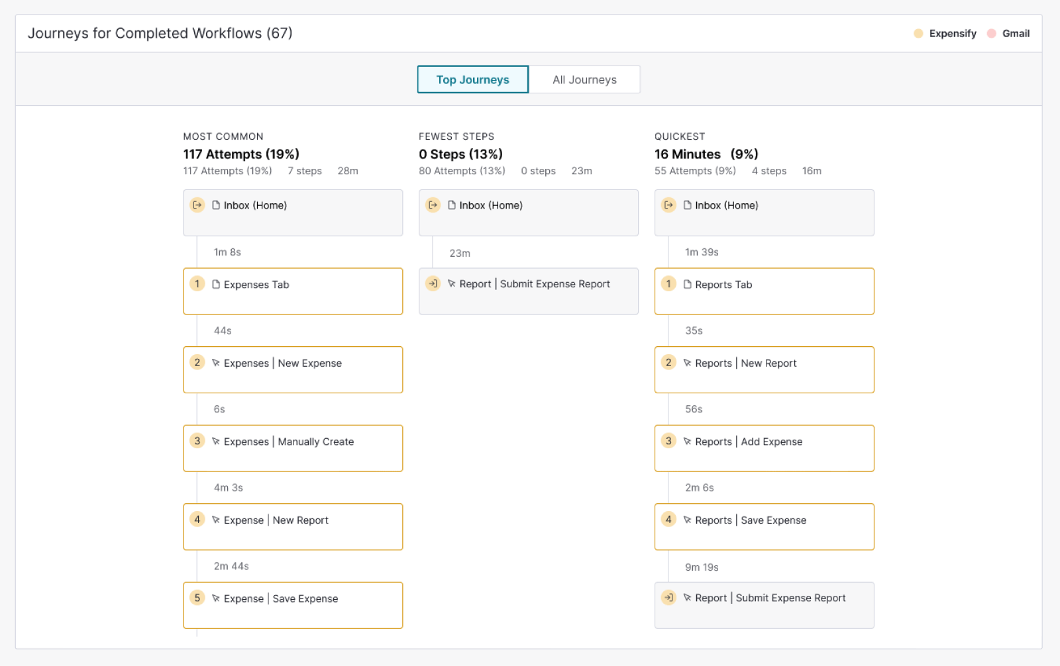Click cursor icon beside Expenses | New Expense
This screenshot has height=666, width=1060.
pos(216,363)
